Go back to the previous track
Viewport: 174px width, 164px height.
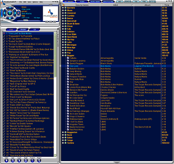[x=5, y=13]
